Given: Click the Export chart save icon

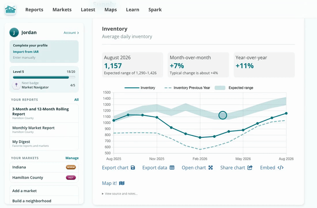Looking at the screenshot, I should point(133,168).
